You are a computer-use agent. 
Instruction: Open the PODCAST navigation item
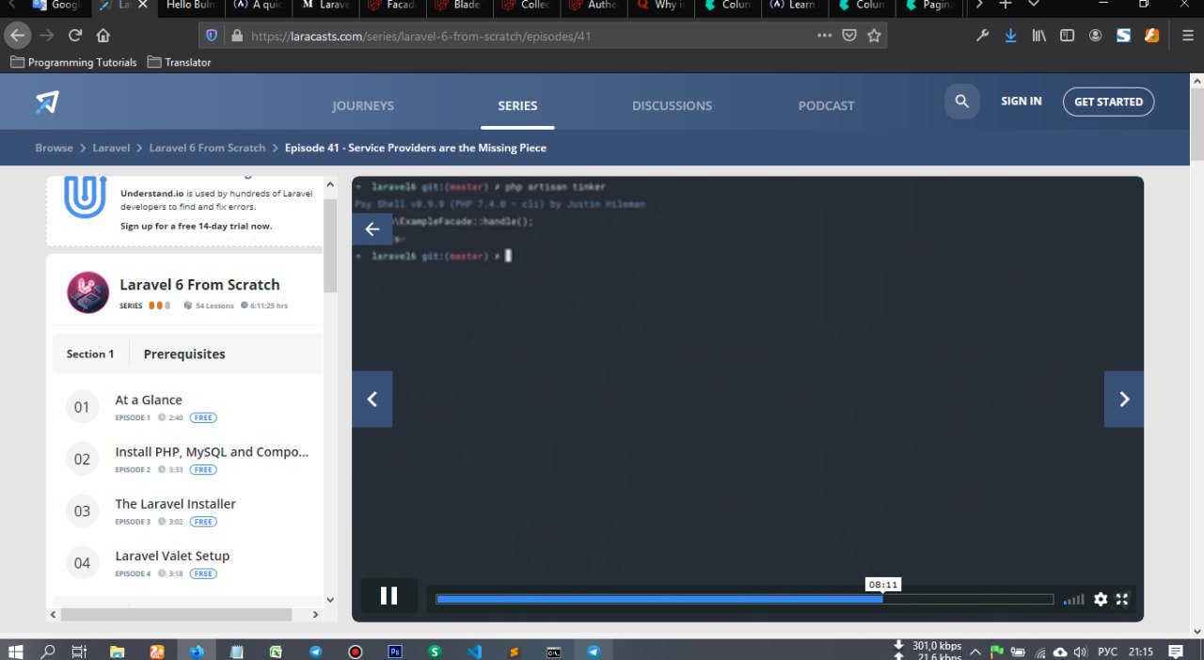[x=826, y=105]
